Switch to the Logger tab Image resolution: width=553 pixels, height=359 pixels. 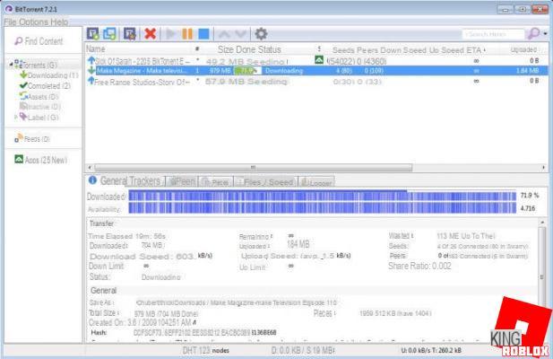point(316,182)
